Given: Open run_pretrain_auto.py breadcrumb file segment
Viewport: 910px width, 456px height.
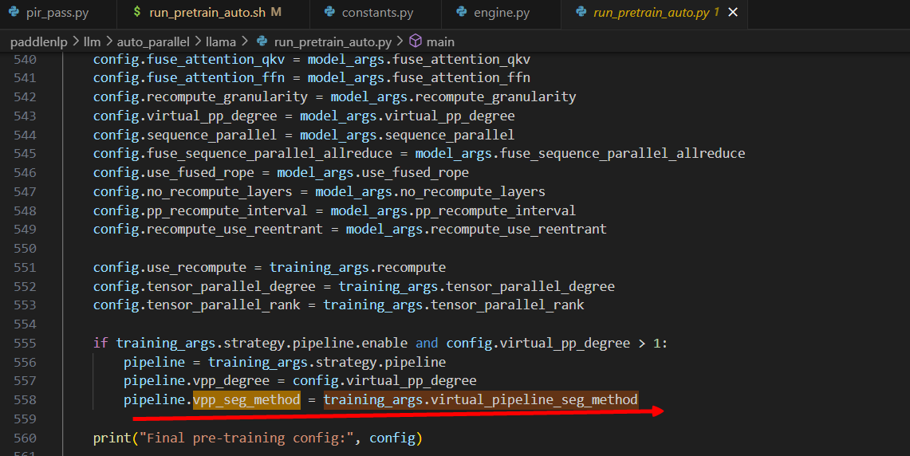Looking at the screenshot, I should tap(333, 41).
